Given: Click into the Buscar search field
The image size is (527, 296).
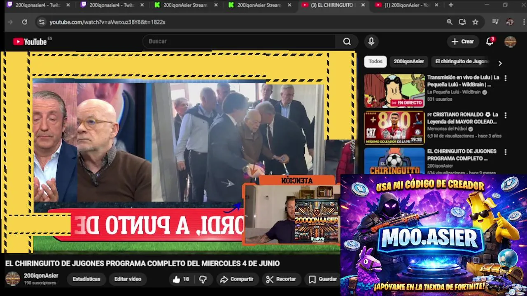Looking at the screenshot, I should (240, 42).
